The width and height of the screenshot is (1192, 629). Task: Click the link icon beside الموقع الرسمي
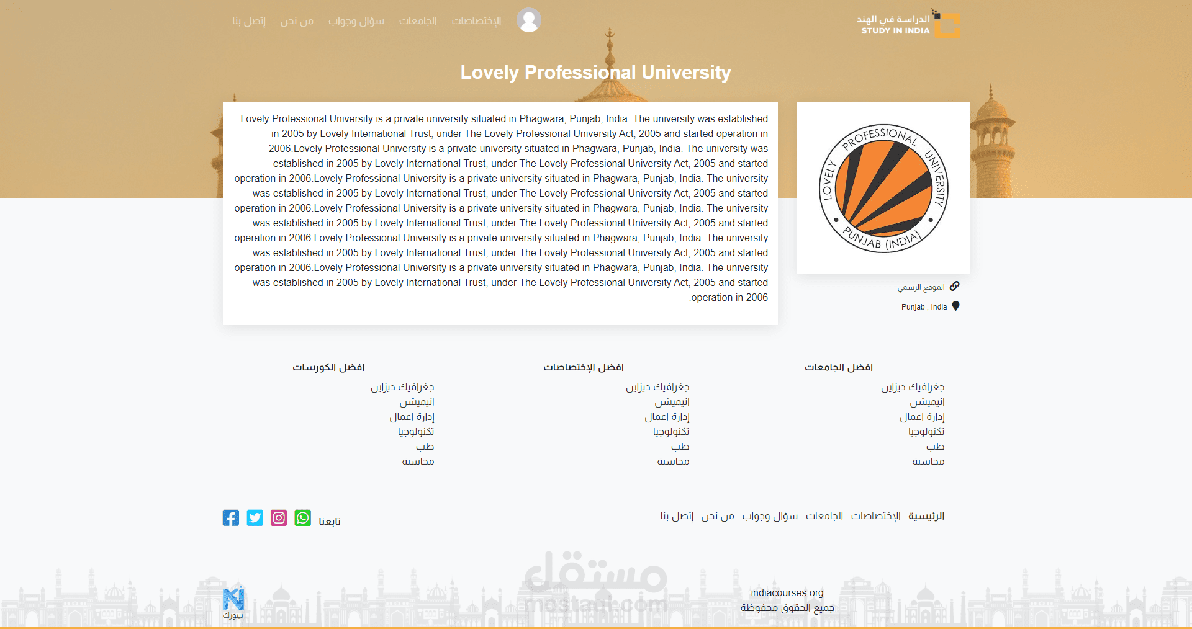(x=955, y=286)
